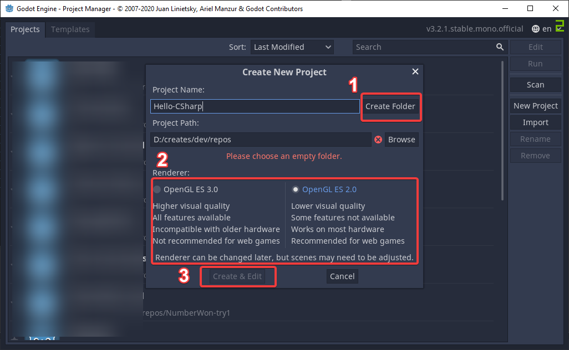Click the New Project button
Viewport: 569px width, 350px height.
[535, 106]
